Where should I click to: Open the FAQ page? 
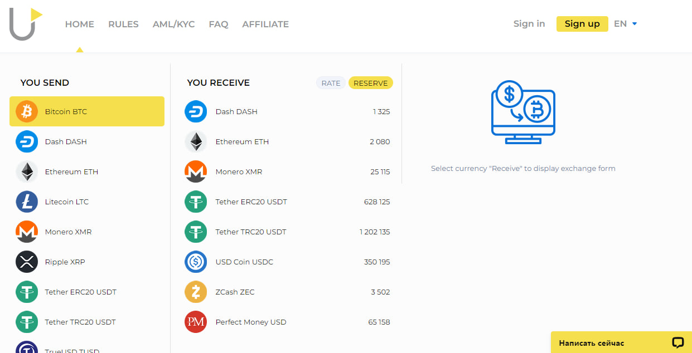tap(219, 24)
